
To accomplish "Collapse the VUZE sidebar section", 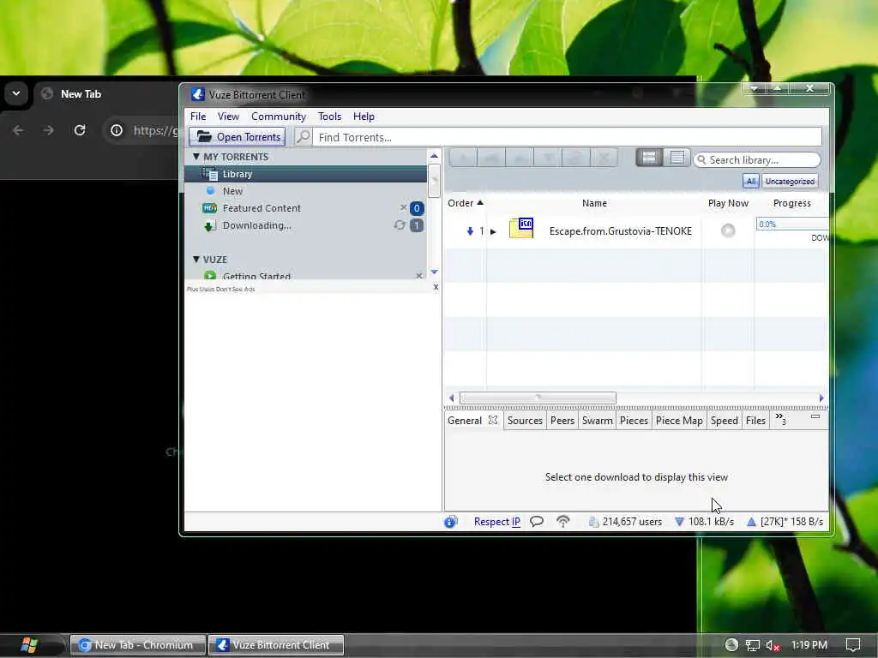I will 196,259.
